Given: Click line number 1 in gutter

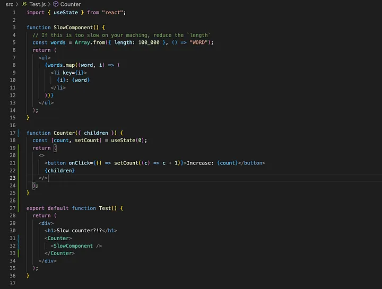Looking at the screenshot, I should (14, 12).
